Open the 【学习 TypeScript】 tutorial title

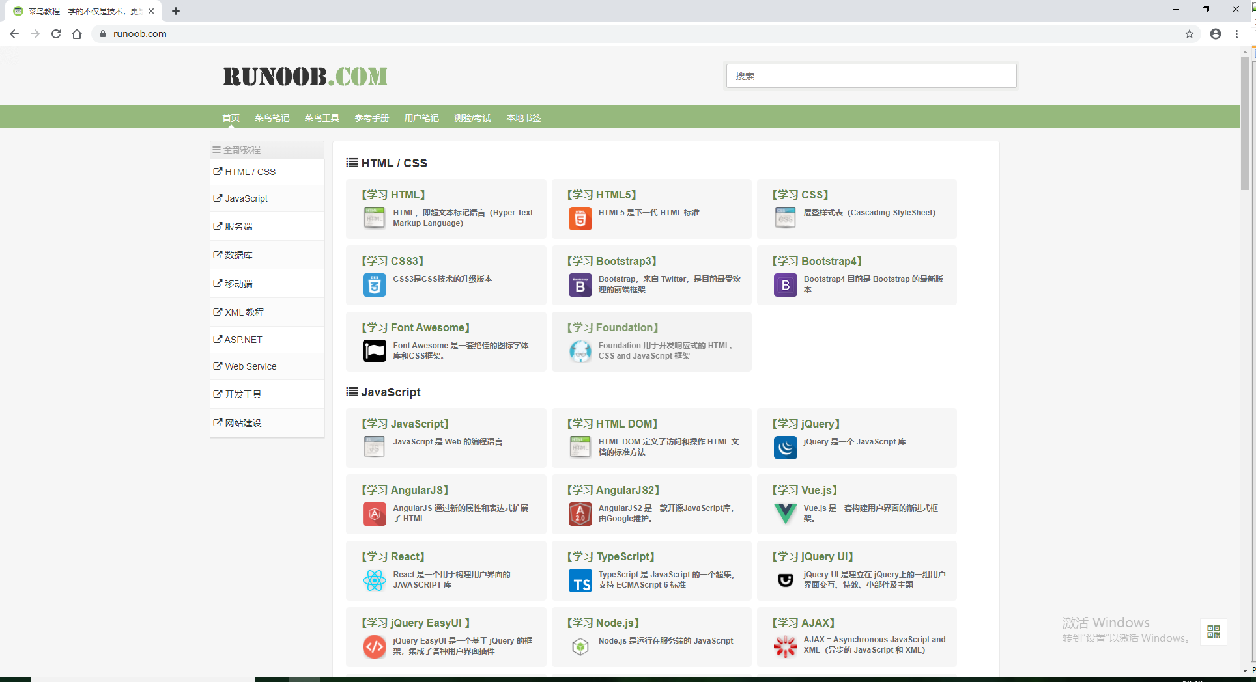coord(610,556)
